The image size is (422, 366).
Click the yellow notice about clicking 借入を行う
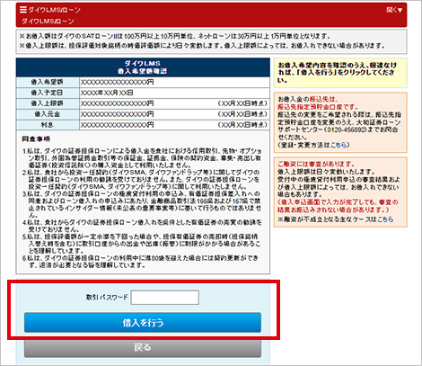(340, 73)
